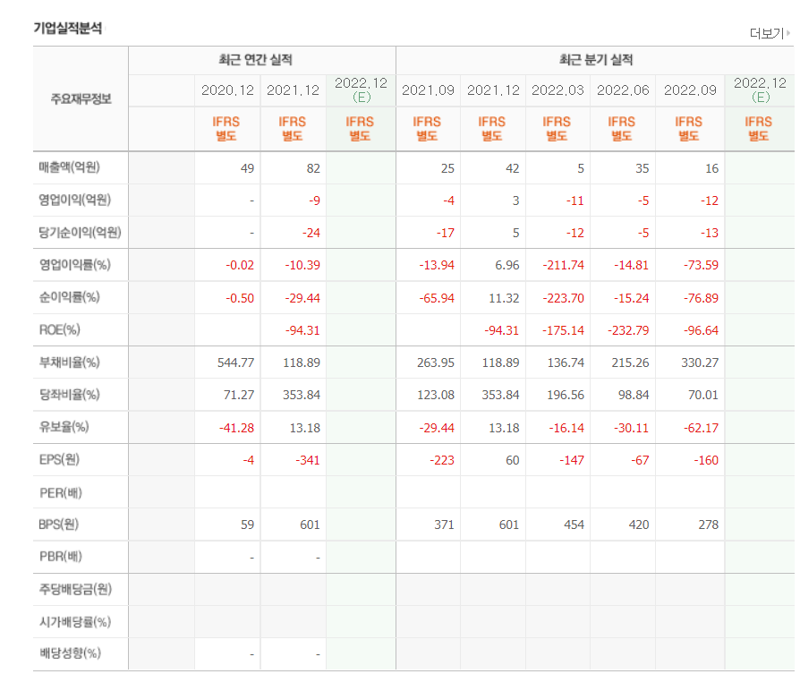
Task: Select sales value 25 in 2021.09
Action: coord(447,168)
